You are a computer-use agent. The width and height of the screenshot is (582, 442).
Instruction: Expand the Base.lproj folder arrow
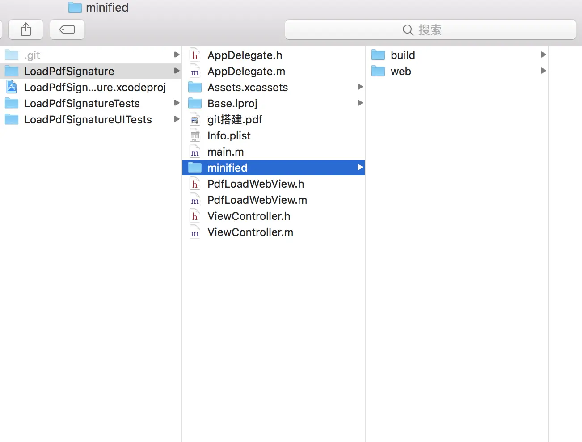coord(360,103)
